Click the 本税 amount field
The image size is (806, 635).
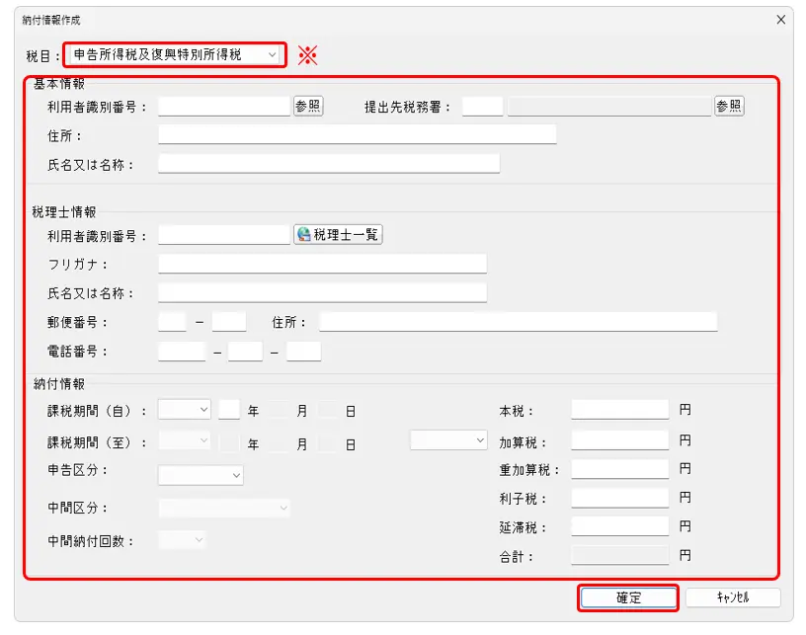[619, 409]
